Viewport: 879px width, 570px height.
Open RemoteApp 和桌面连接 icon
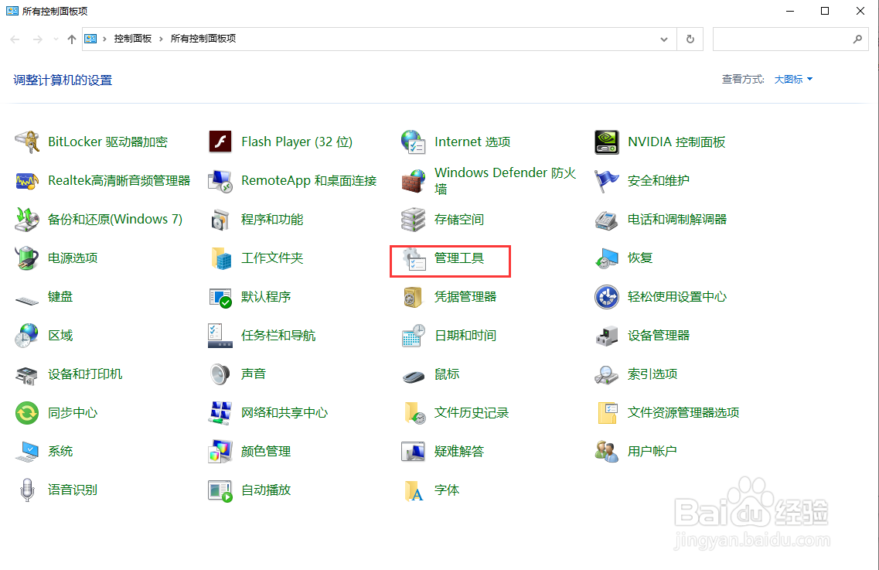pyautogui.click(x=220, y=181)
